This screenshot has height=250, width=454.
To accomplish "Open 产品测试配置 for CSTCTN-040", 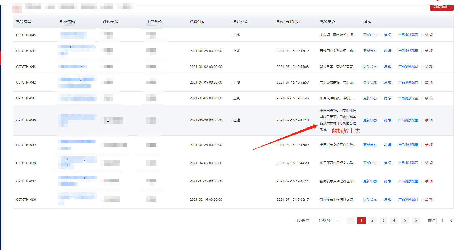I will (x=408, y=120).
